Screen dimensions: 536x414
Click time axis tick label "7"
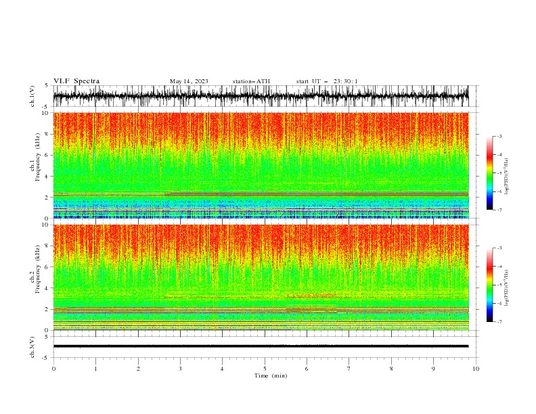point(349,369)
